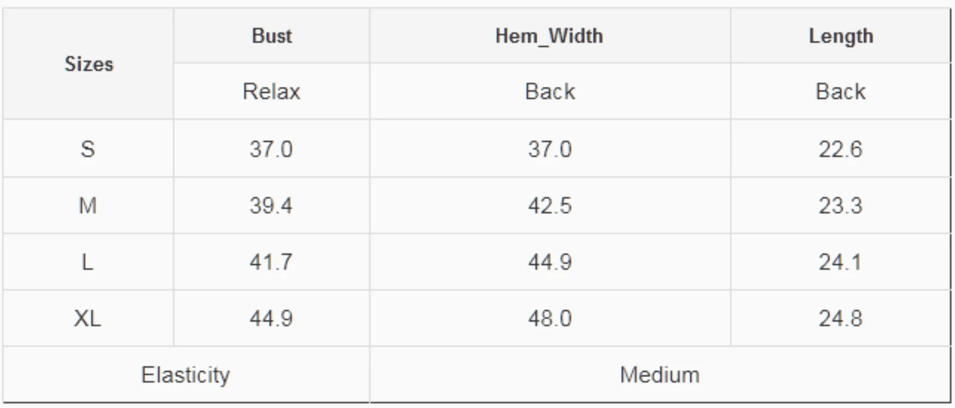Click the L size row label
This screenshot has height=408, width=955.
pyautogui.click(x=88, y=262)
